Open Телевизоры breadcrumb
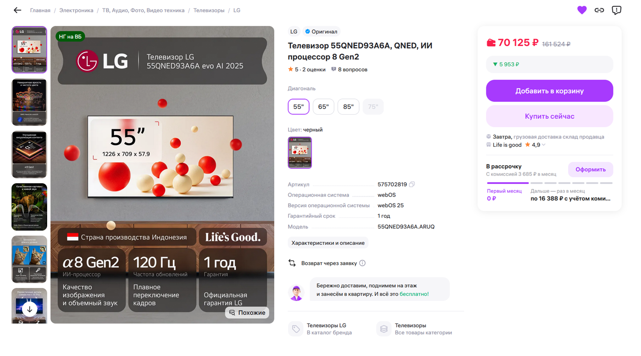The height and width of the screenshot is (356, 641). (x=209, y=10)
